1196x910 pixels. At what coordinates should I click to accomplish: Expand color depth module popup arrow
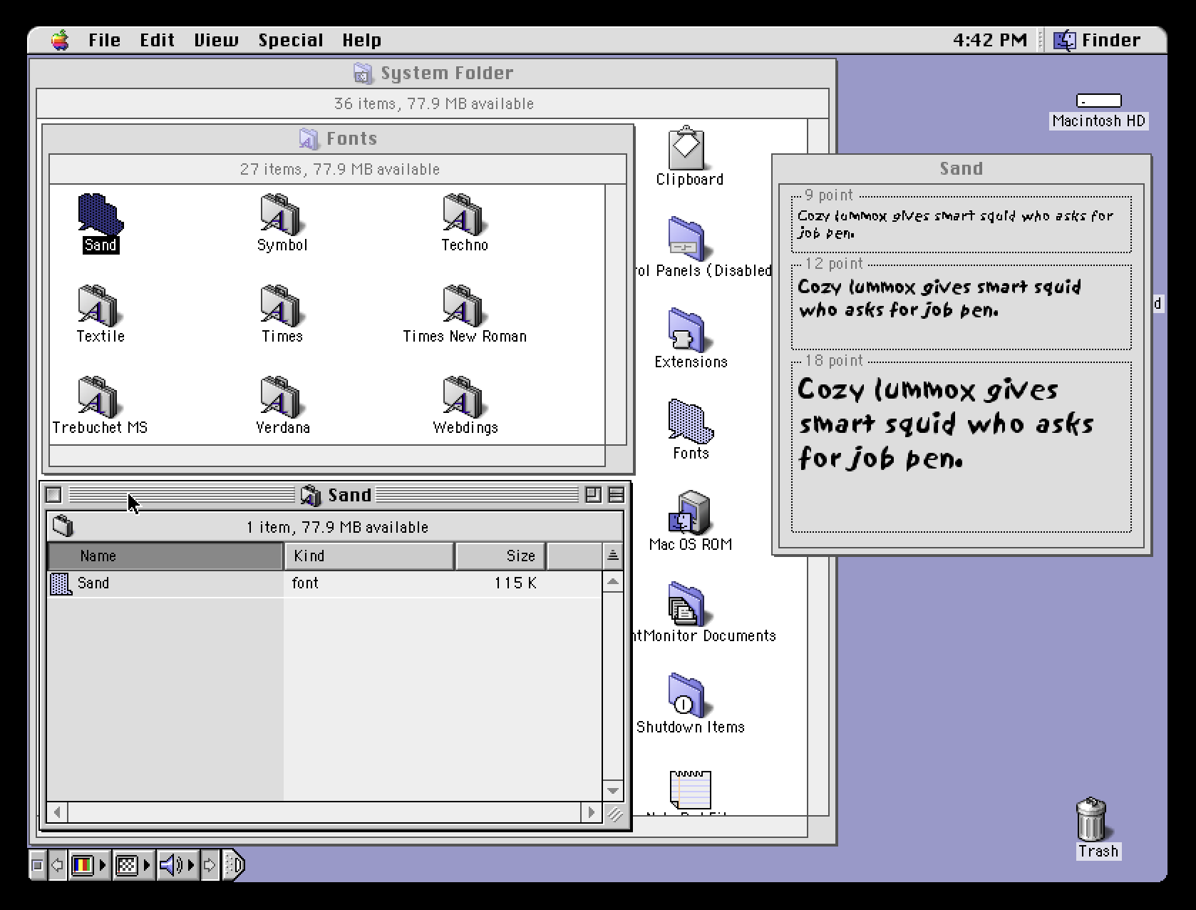click(103, 866)
